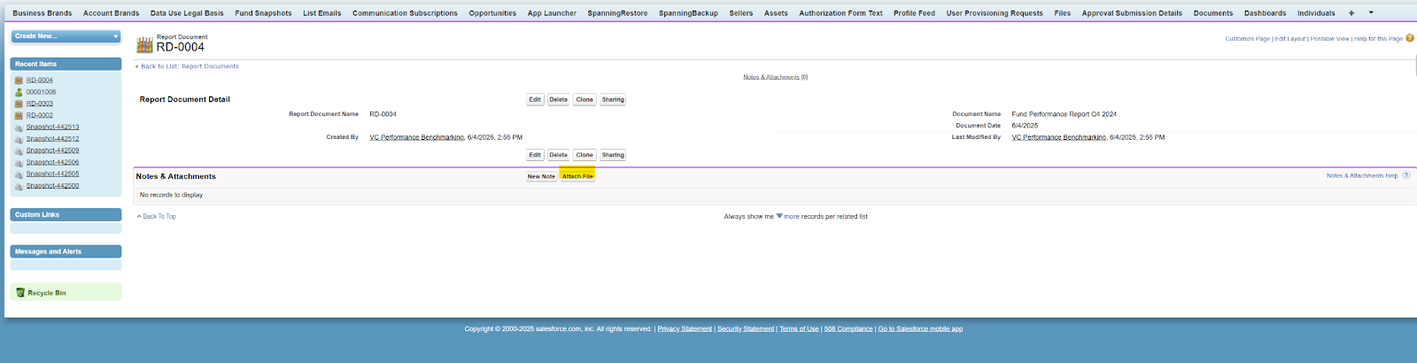Open VC Performance Benchmarking in the Created By row
Image resolution: width=1417 pixels, height=363 pixels.
[x=417, y=137]
